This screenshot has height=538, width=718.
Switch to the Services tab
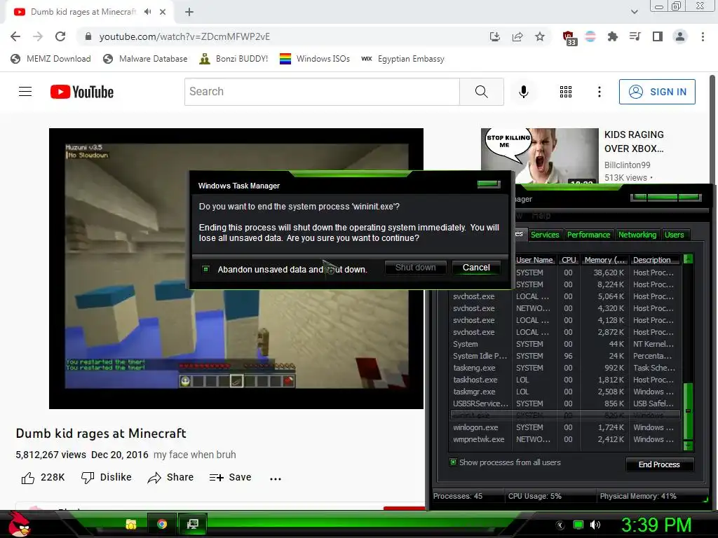click(545, 235)
